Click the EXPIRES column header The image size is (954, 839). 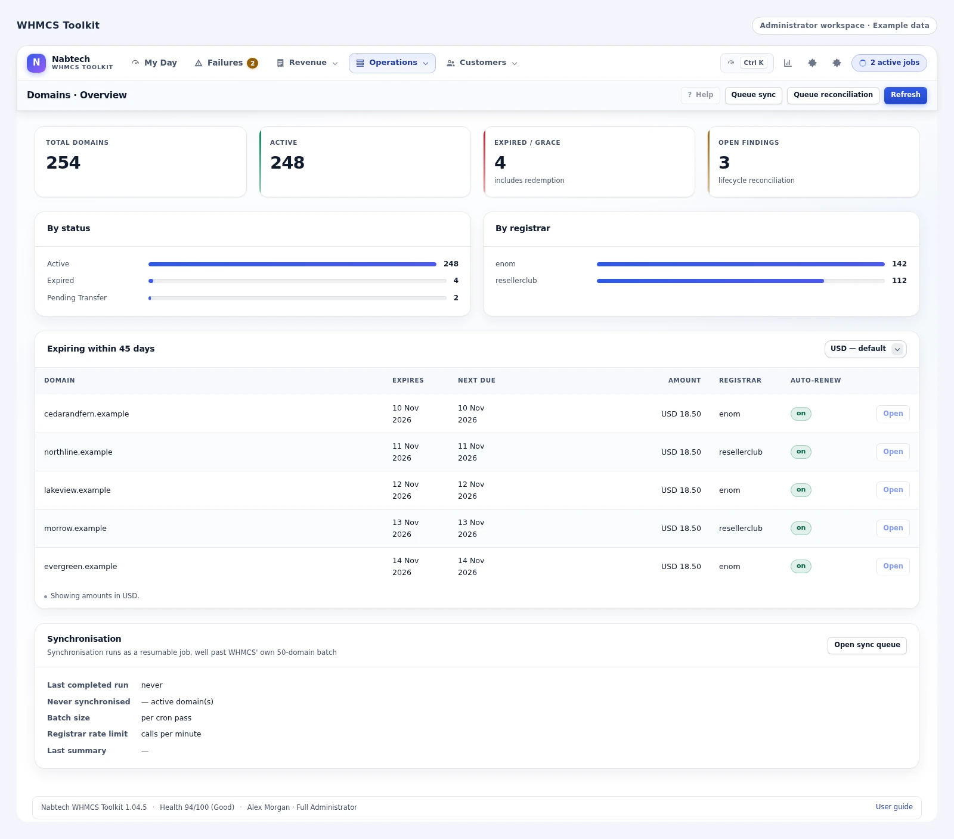408,380
